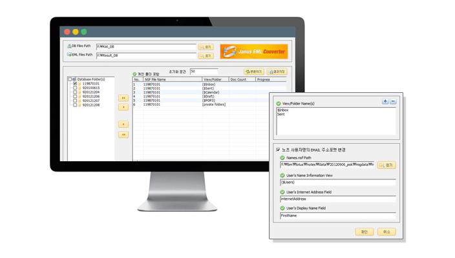Check the 920121204 folder checkbox
This screenshot has width=455, height=258.
click(x=75, y=92)
